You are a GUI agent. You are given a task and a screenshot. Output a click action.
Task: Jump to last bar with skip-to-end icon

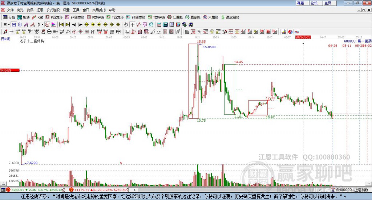point(68,25)
